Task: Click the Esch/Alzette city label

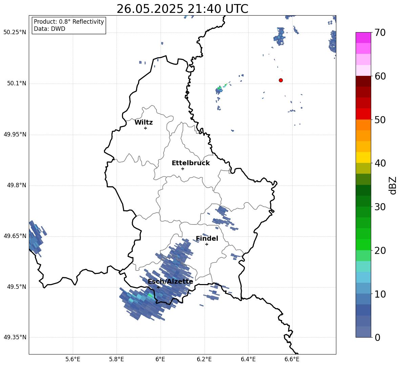Action: point(170,282)
